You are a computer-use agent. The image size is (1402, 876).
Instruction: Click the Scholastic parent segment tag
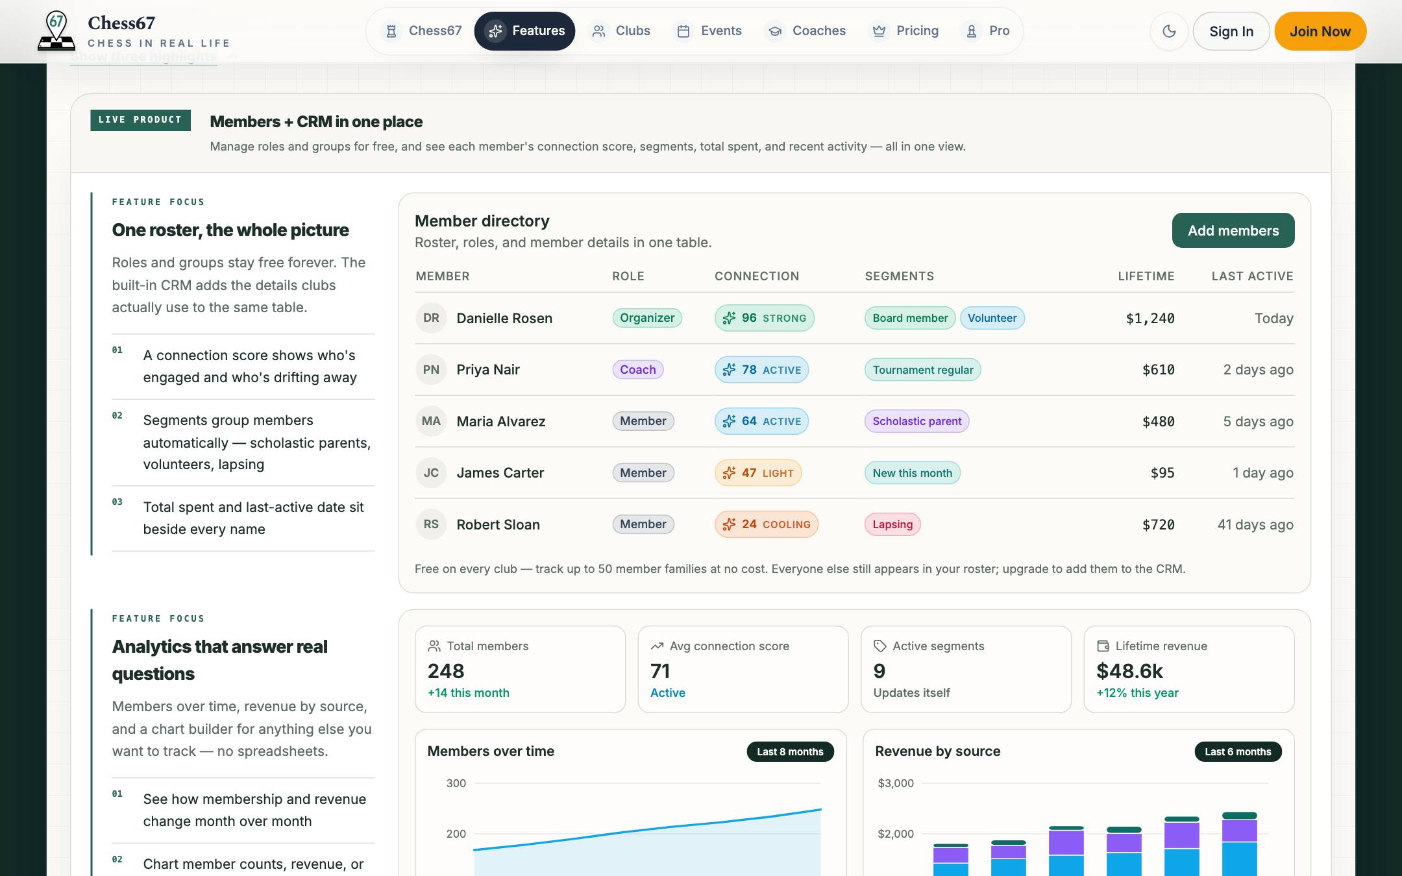[917, 421]
